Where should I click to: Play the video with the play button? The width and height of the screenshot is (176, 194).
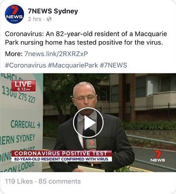(88, 123)
